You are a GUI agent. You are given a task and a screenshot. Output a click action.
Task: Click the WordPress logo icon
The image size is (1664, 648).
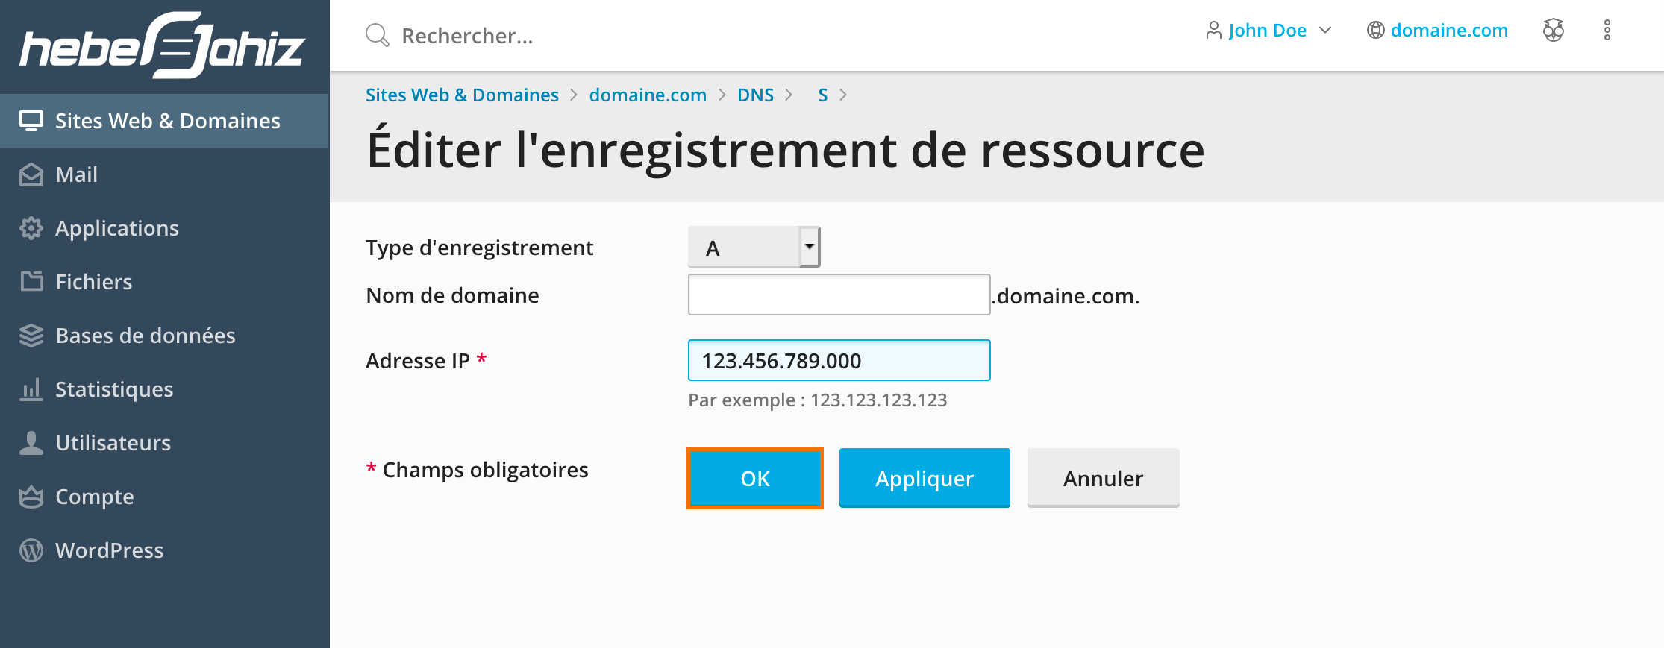click(x=31, y=550)
